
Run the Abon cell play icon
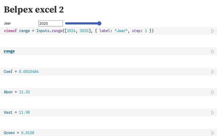[x=213, y=92]
